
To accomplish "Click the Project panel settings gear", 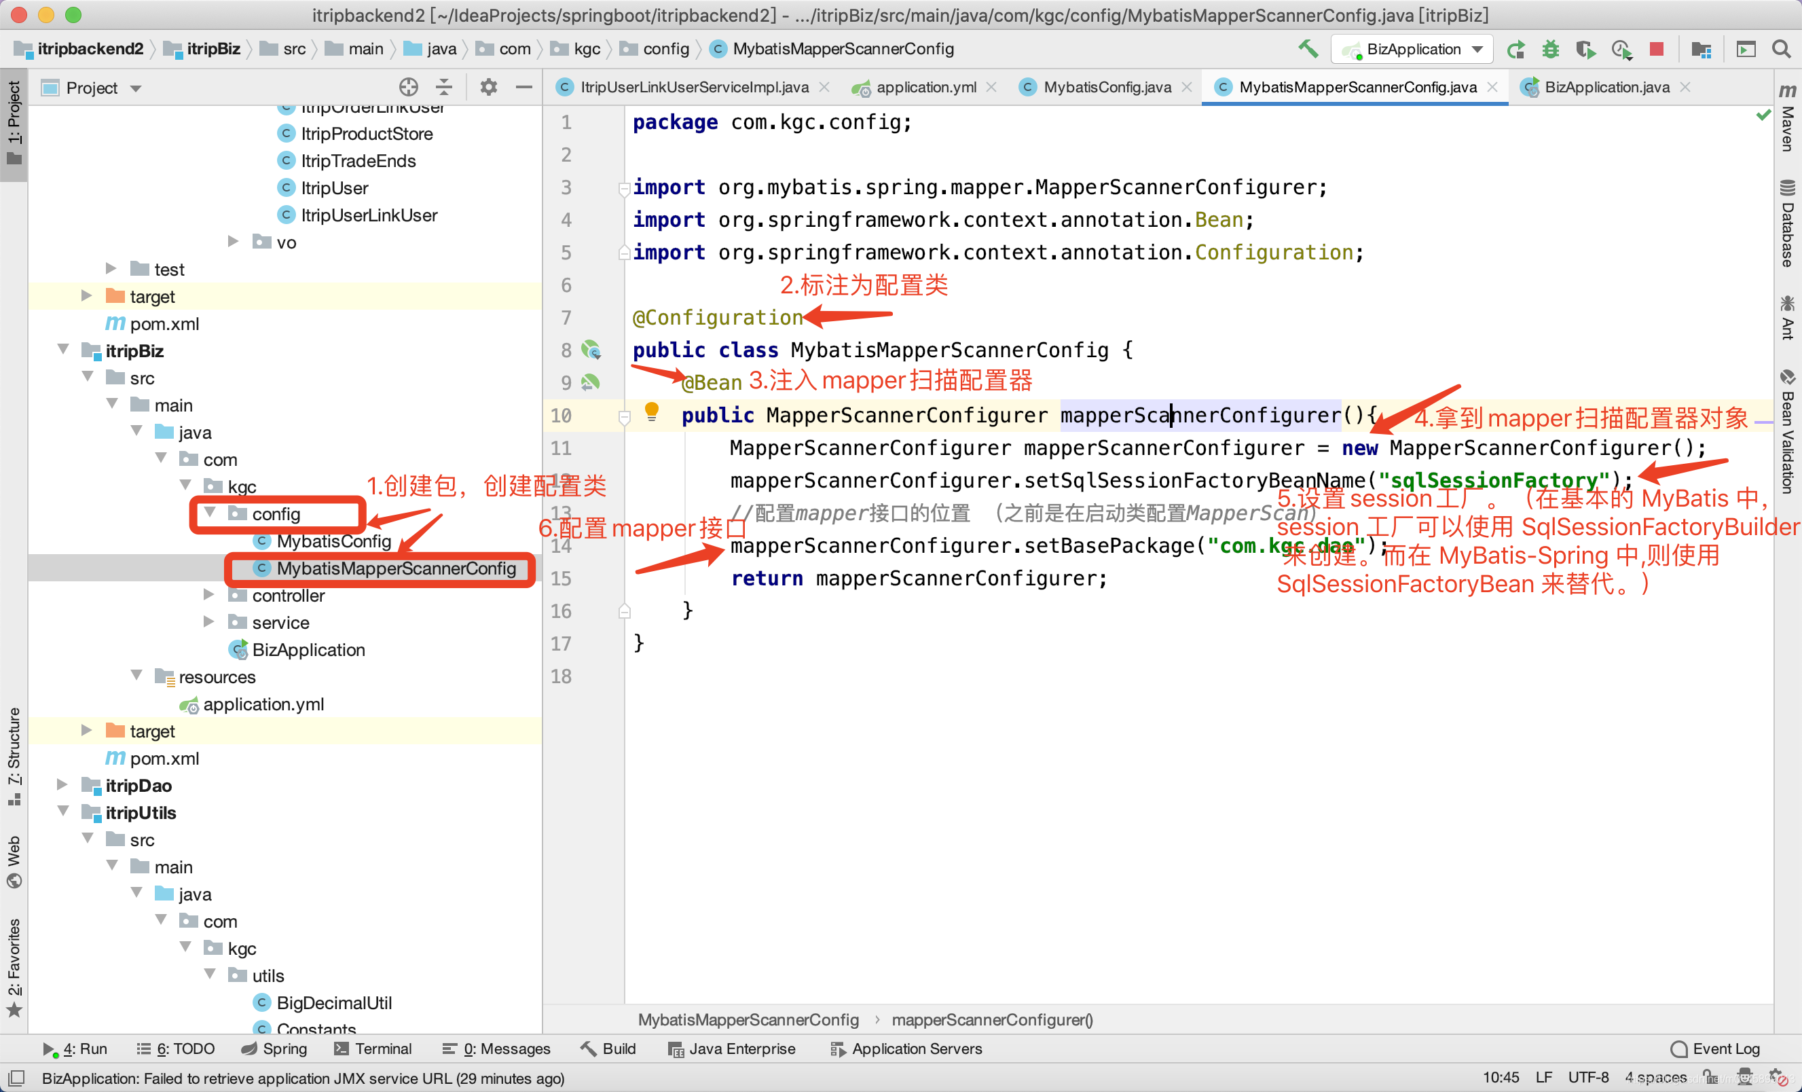I will [x=488, y=88].
